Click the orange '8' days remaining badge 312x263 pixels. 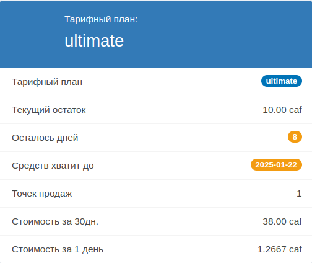coord(295,136)
